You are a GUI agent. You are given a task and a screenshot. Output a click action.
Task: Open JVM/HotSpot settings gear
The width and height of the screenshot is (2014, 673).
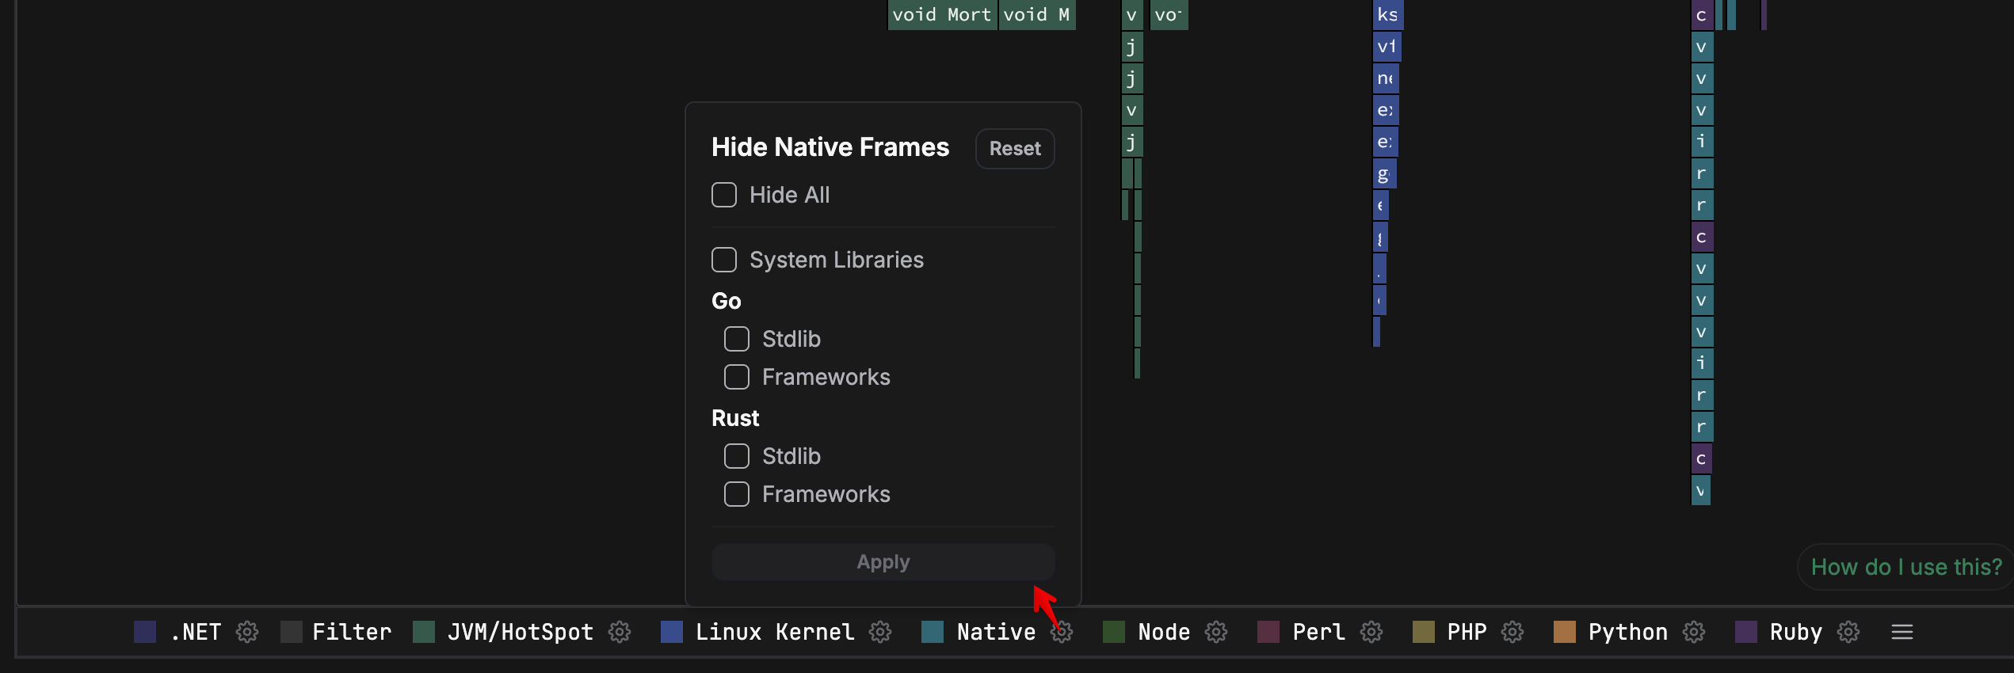tap(620, 632)
